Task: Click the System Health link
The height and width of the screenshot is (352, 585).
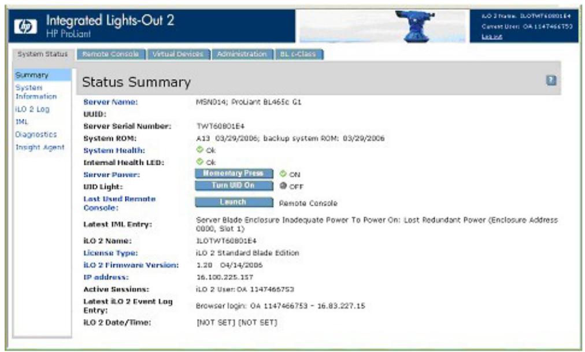Action: click(x=114, y=150)
